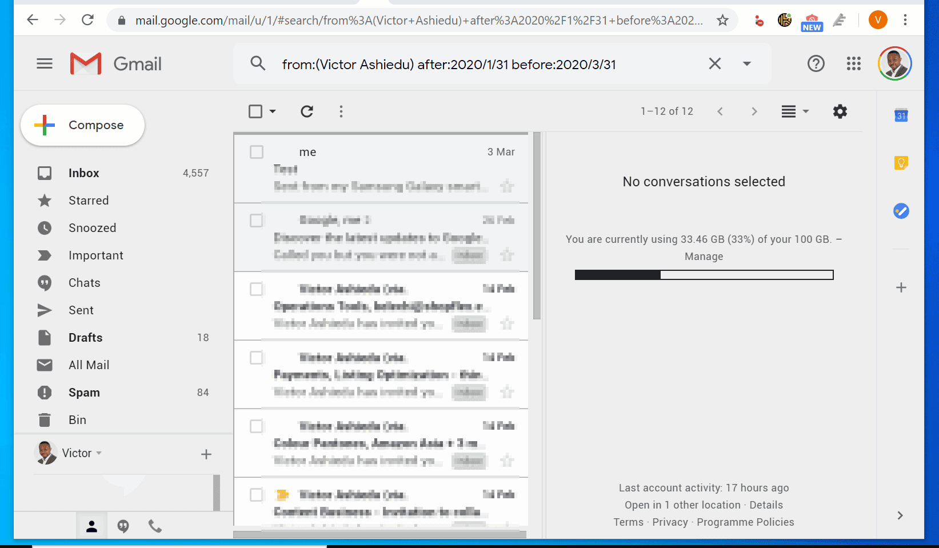Open the more actions three-dot menu above emails

(x=341, y=111)
